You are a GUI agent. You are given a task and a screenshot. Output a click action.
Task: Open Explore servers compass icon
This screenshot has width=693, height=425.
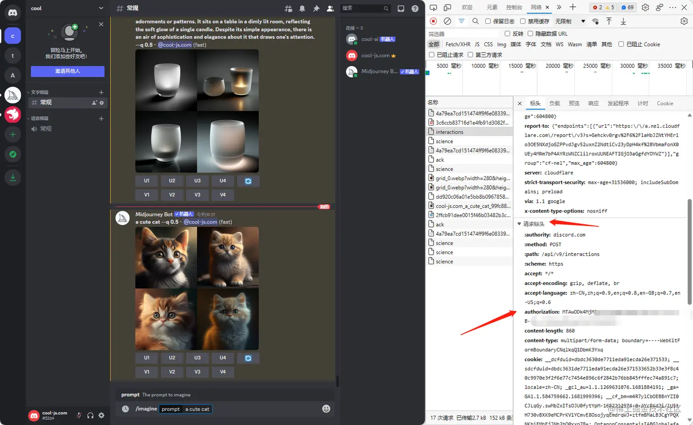click(13, 154)
